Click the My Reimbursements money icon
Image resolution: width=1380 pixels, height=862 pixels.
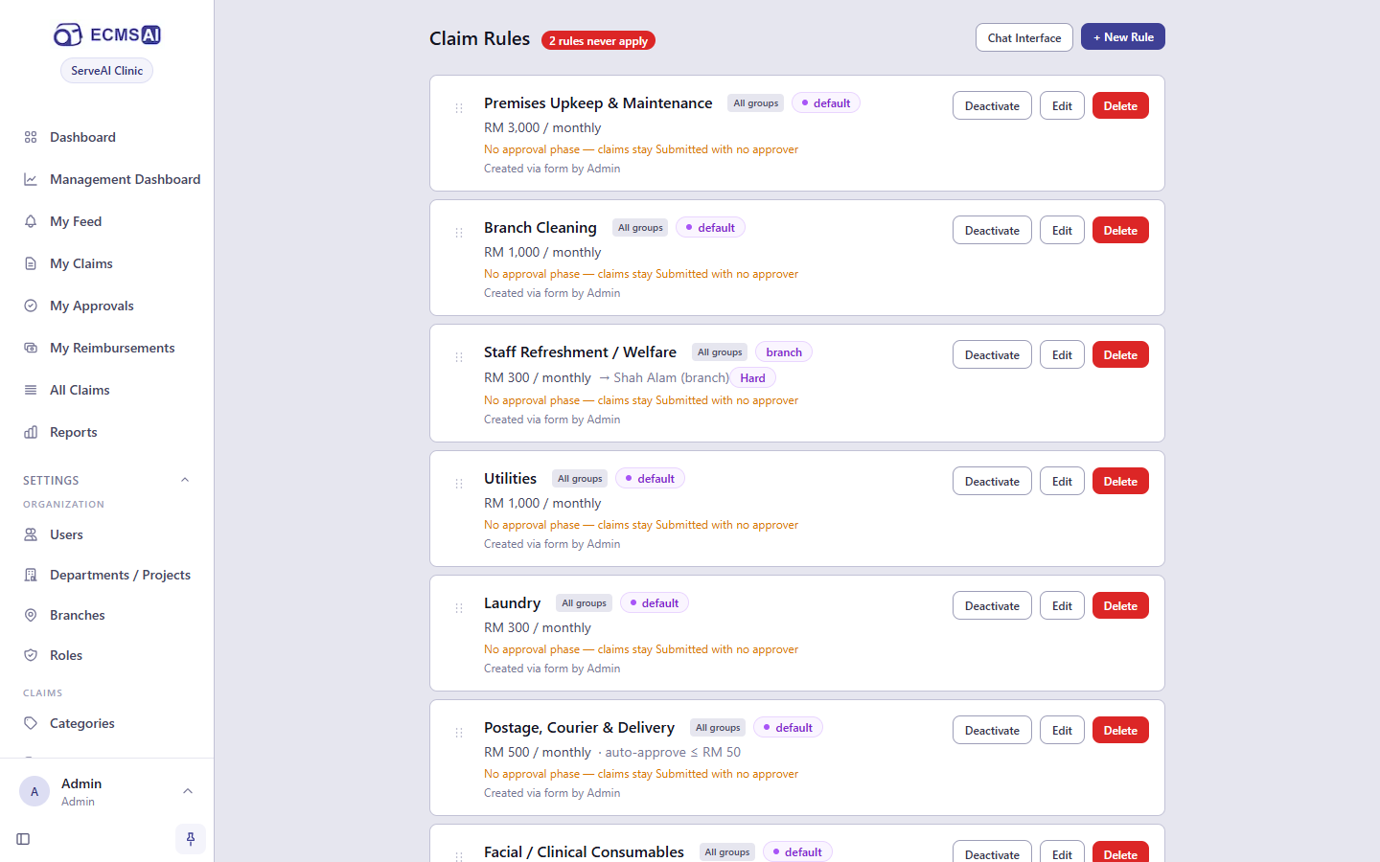coord(31,348)
